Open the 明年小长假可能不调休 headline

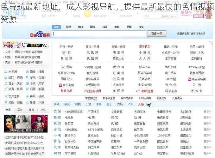pyautogui.click(x=29, y=52)
